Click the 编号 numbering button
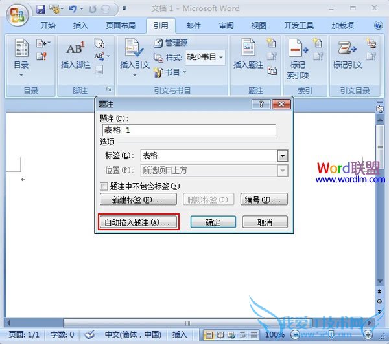Image resolution: width=389 pixels, height=344 pixels. [x=264, y=199]
